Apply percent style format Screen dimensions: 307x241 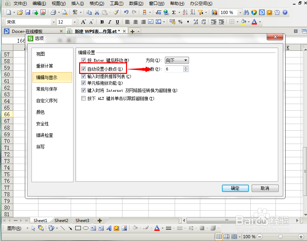point(181,22)
